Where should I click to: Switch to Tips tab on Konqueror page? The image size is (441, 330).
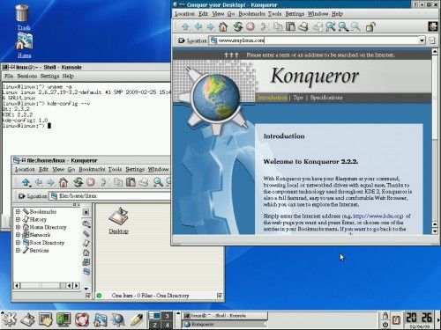[298, 98]
